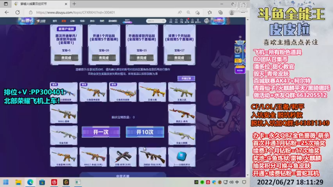333x187 pixels.
Task: Select the 黑武士-典韦 prize card
Action: [182, 113]
